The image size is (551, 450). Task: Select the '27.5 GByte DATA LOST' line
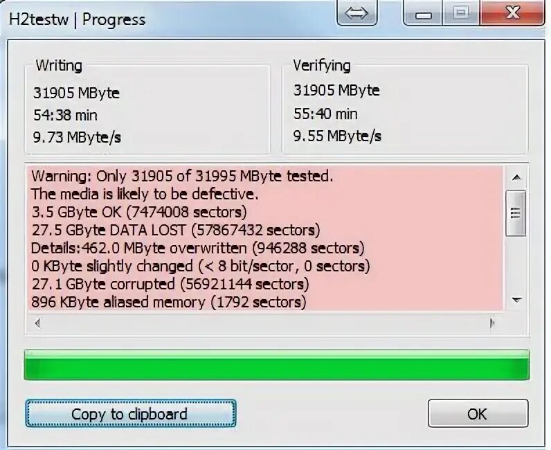[176, 231]
